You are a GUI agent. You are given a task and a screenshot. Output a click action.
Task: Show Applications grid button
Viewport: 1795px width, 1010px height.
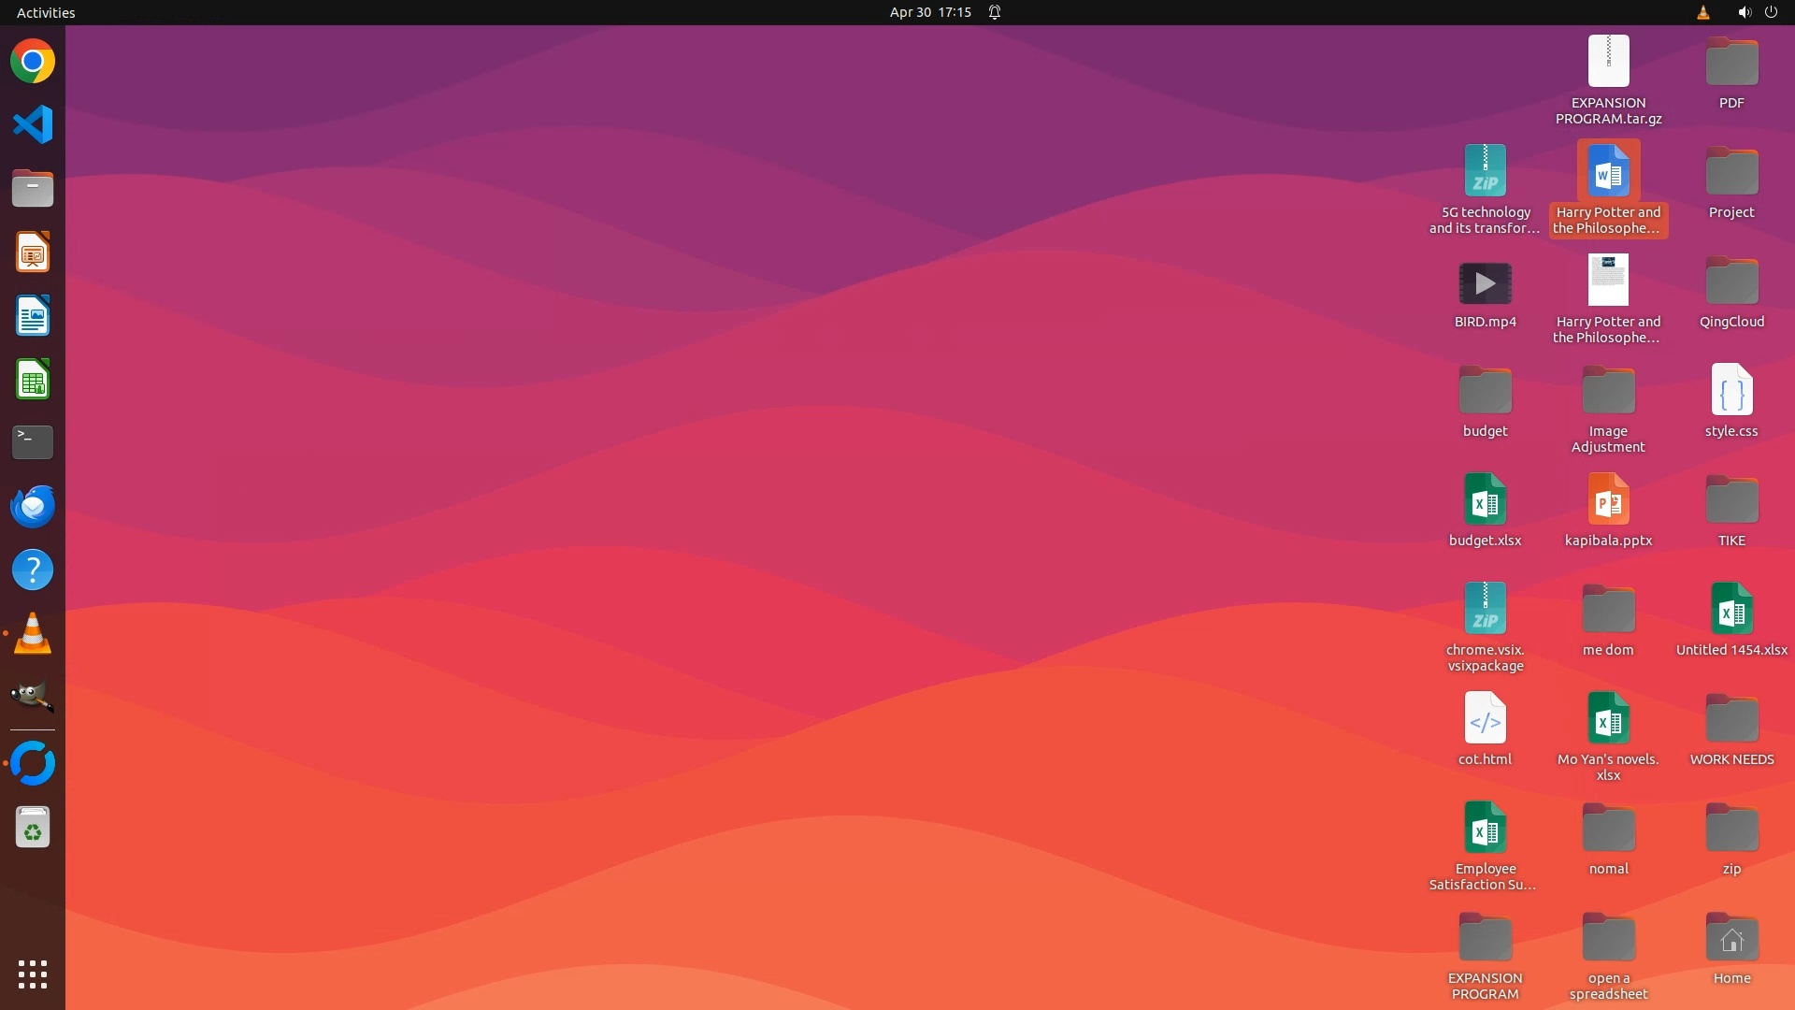click(x=33, y=974)
